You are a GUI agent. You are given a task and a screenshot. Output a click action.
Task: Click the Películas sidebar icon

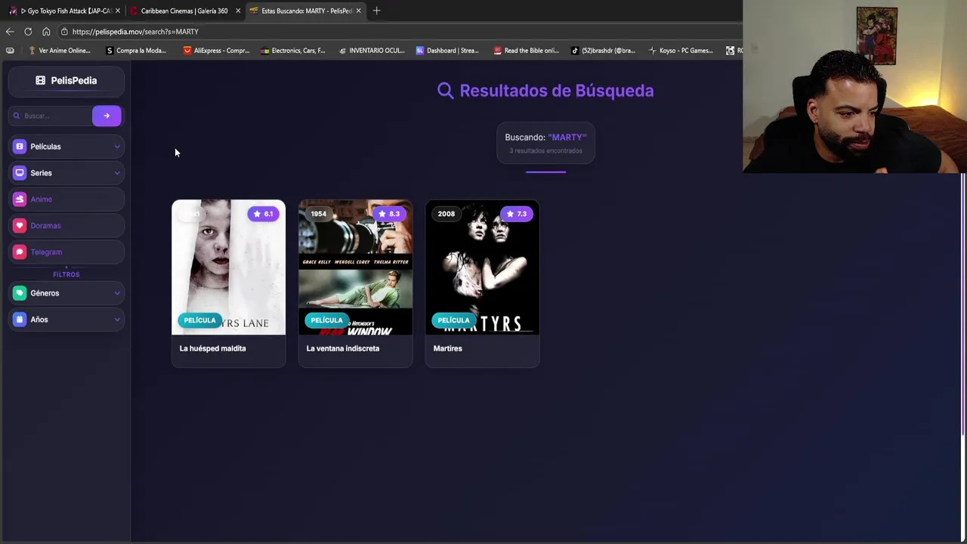[20, 147]
